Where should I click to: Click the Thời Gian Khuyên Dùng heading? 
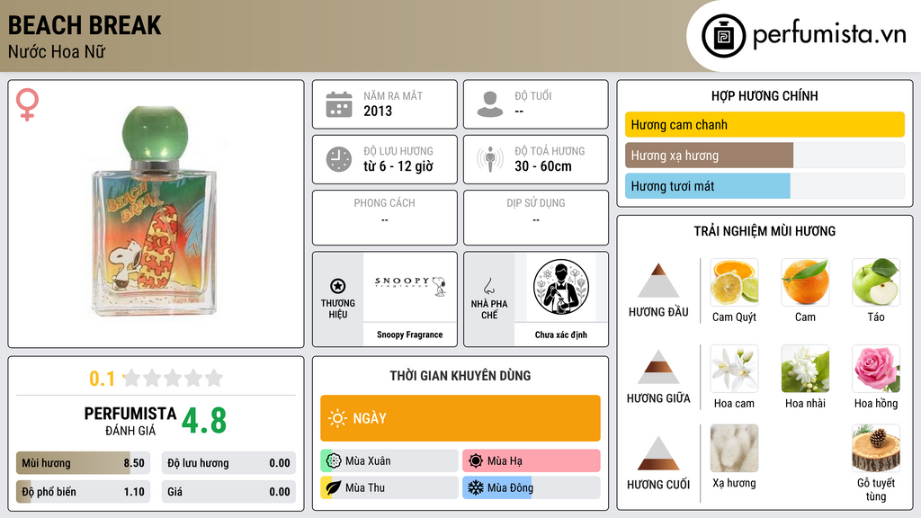tap(460, 375)
